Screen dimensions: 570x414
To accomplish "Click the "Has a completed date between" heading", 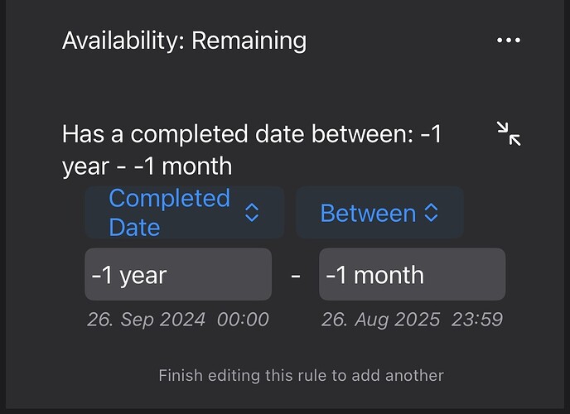I will point(236,134).
